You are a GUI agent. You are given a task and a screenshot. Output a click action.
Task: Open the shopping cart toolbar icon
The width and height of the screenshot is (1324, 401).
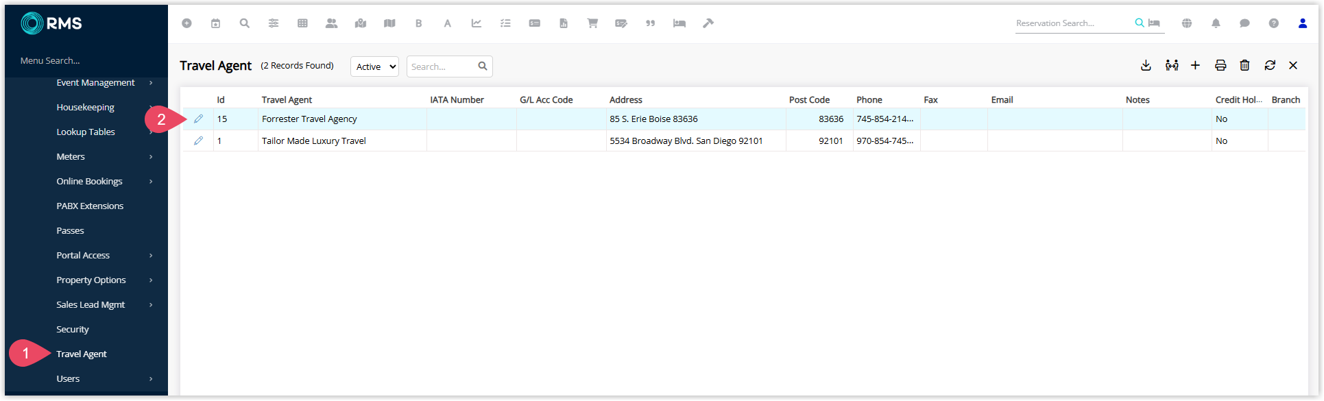coord(592,23)
